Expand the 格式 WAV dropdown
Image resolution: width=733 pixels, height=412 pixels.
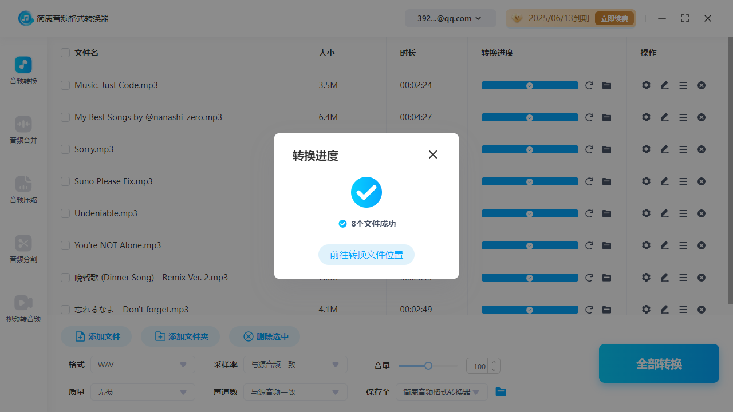tap(142, 365)
